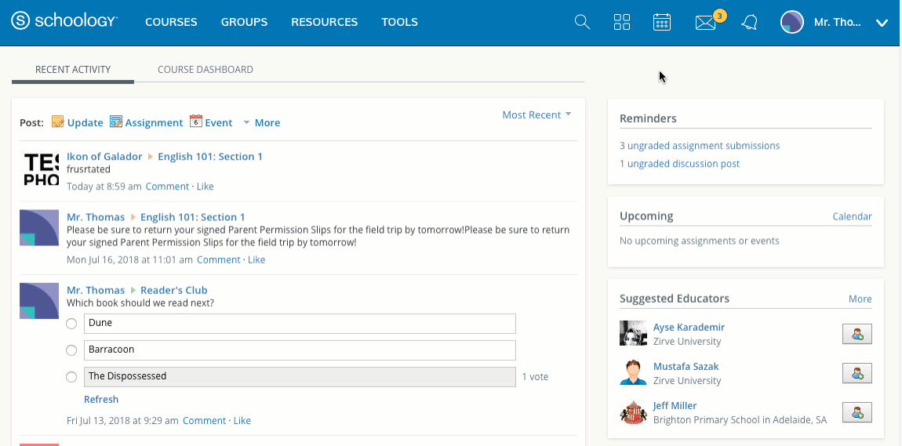
Task: Add Jeff Miller as connection
Action: click(857, 412)
